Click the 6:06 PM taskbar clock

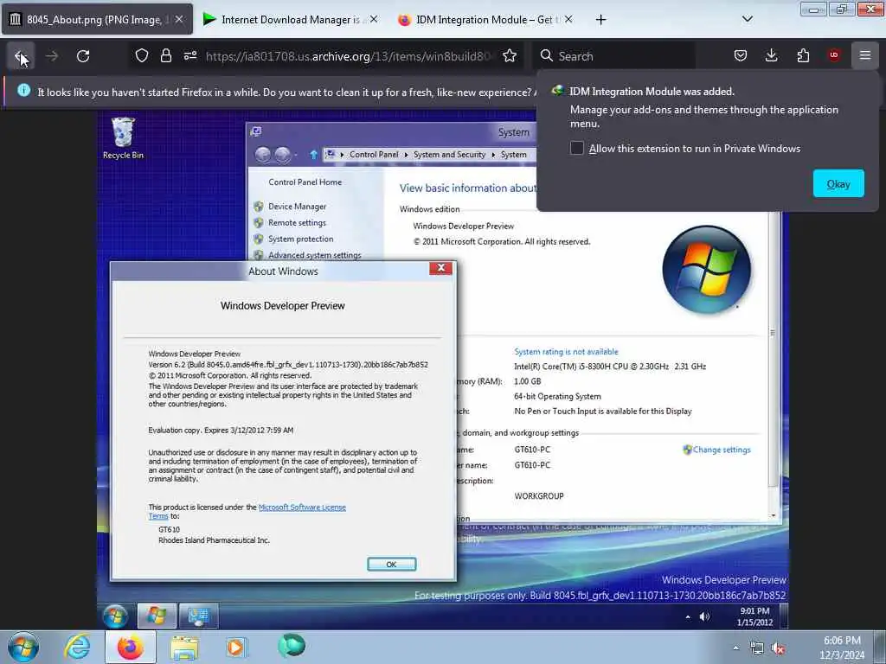click(x=842, y=648)
